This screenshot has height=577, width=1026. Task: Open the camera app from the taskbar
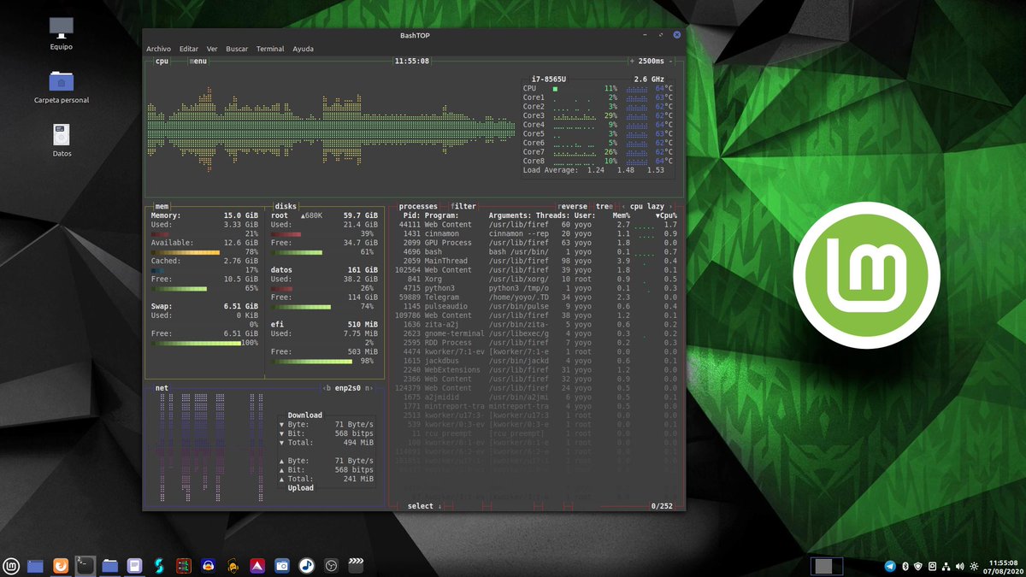coord(281,565)
